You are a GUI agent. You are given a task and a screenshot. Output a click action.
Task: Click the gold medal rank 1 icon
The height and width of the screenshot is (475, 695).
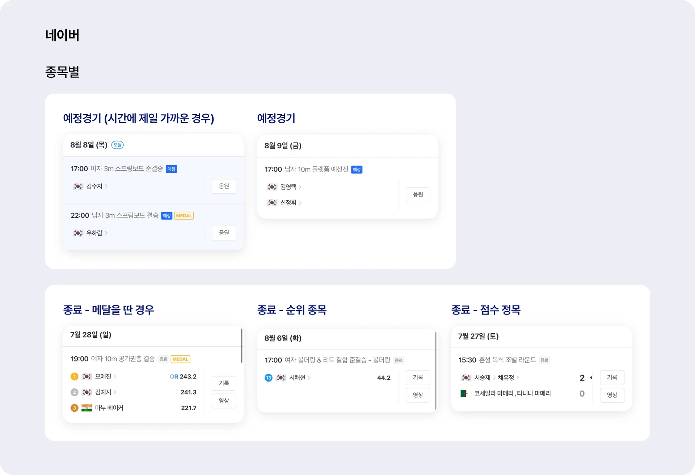click(x=74, y=377)
